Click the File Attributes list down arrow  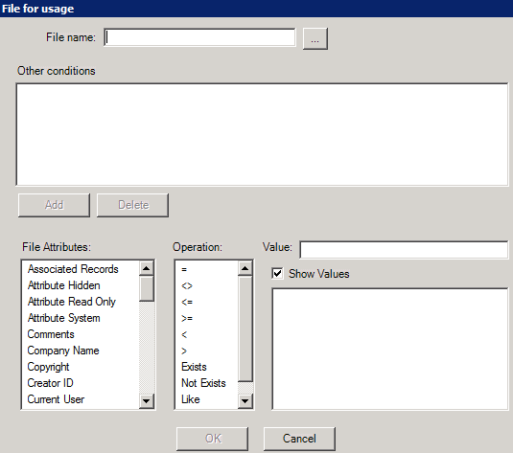tap(147, 400)
